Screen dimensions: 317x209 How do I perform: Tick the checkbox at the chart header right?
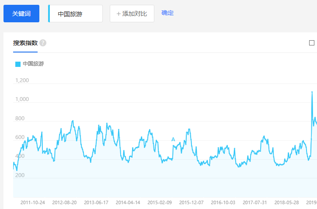pyautogui.click(x=312, y=43)
